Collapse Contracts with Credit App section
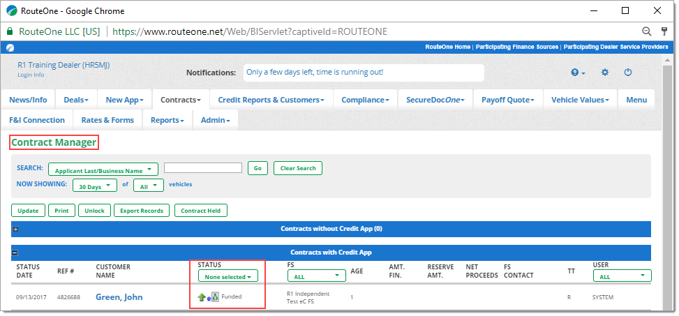The height and width of the screenshot is (316, 679). coord(15,253)
